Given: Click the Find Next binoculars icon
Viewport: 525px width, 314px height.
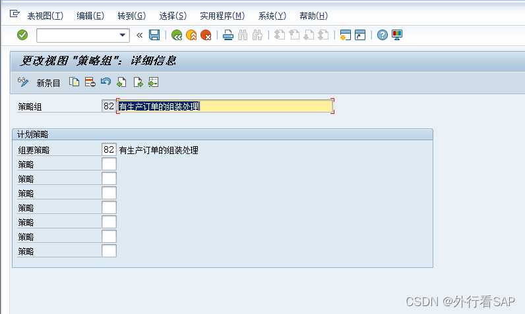Looking at the screenshot, I should click(x=257, y=35).
